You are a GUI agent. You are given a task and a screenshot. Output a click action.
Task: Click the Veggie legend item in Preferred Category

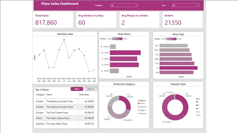pos(142,110)
